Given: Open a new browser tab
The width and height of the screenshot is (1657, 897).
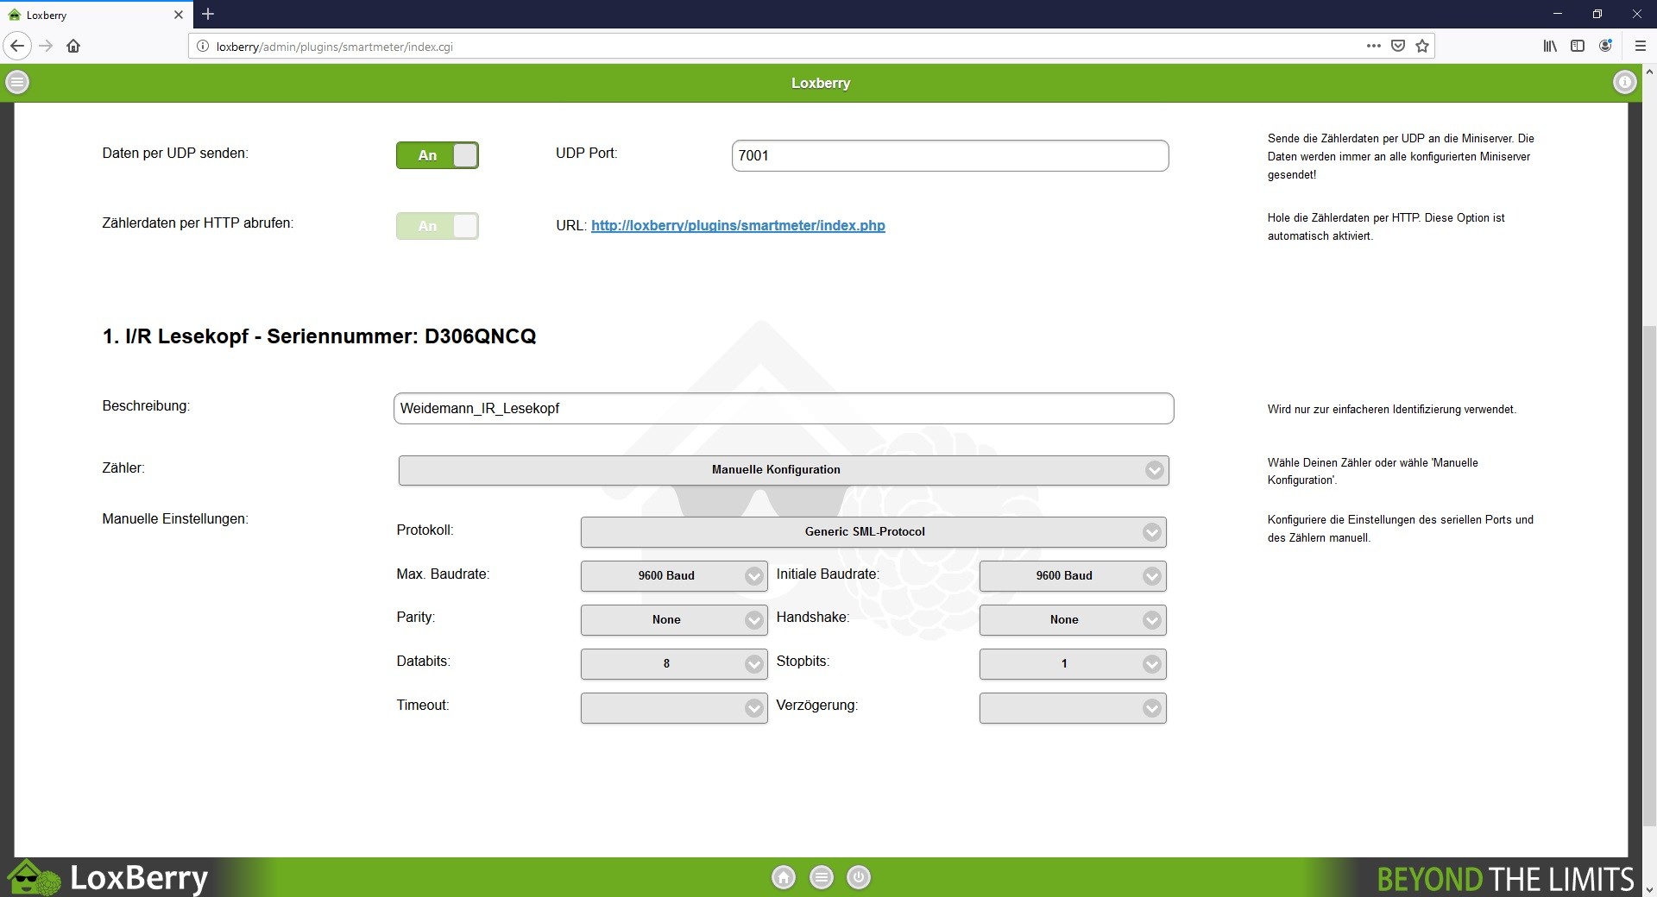Looking at the screenshot, I should click(x=208, y=15).
